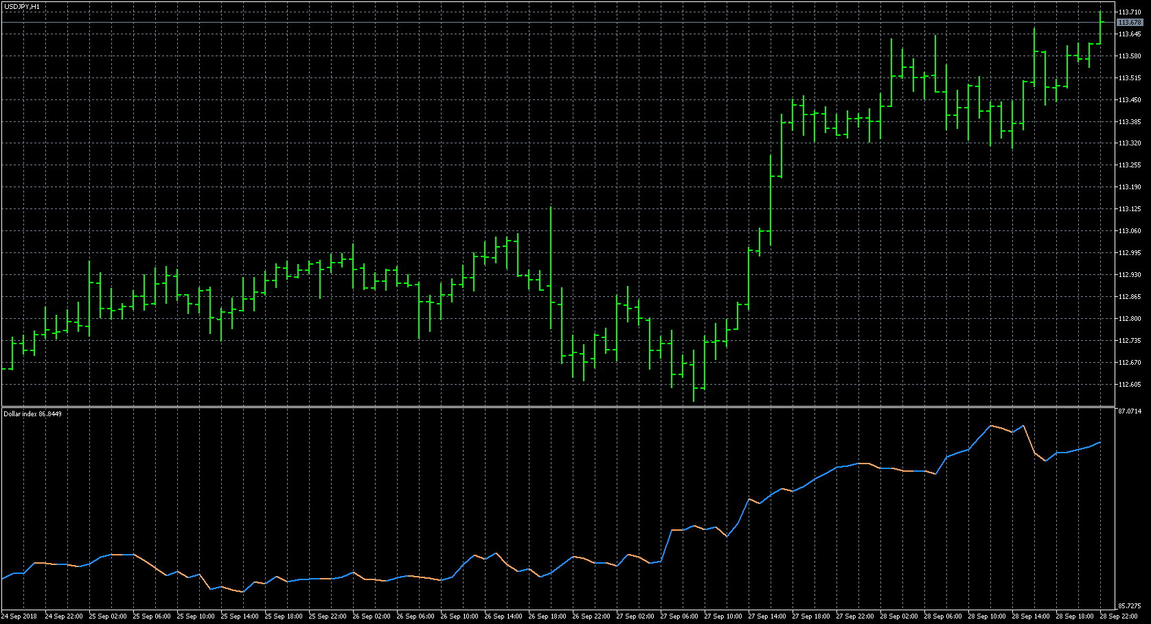Screen dimensions: 1151x624
Task: Click the 26 Sep 02:00 time label
Action: [372, 616]
